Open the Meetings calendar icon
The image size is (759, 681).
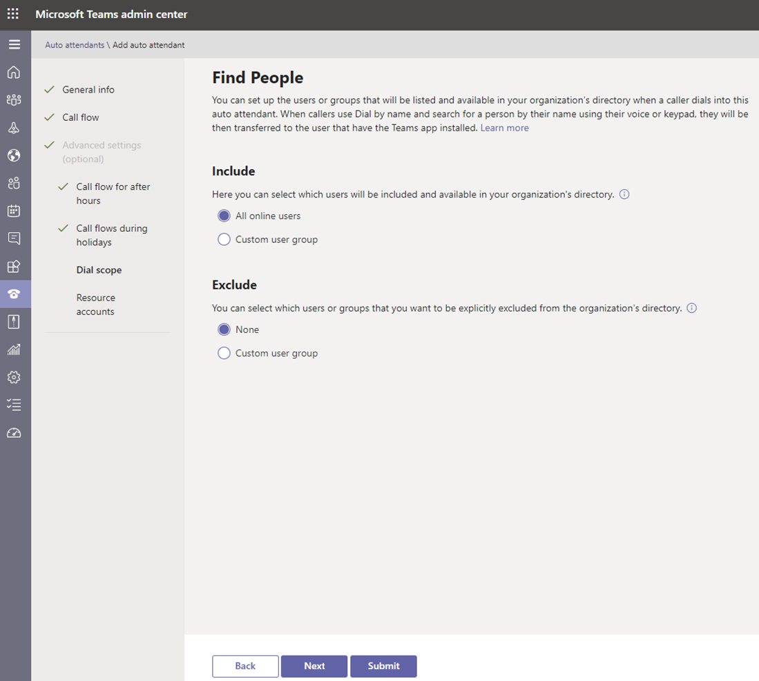tap(14, 211)
